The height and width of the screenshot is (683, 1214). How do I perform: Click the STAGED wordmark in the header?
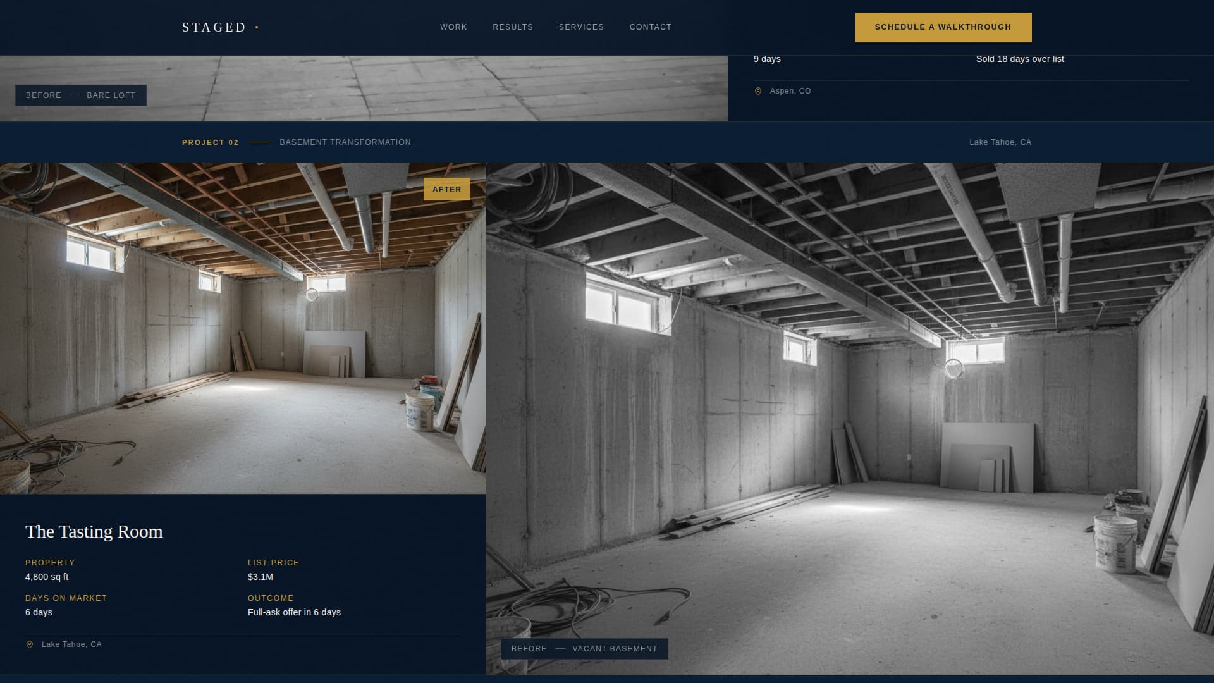point(214,27)
